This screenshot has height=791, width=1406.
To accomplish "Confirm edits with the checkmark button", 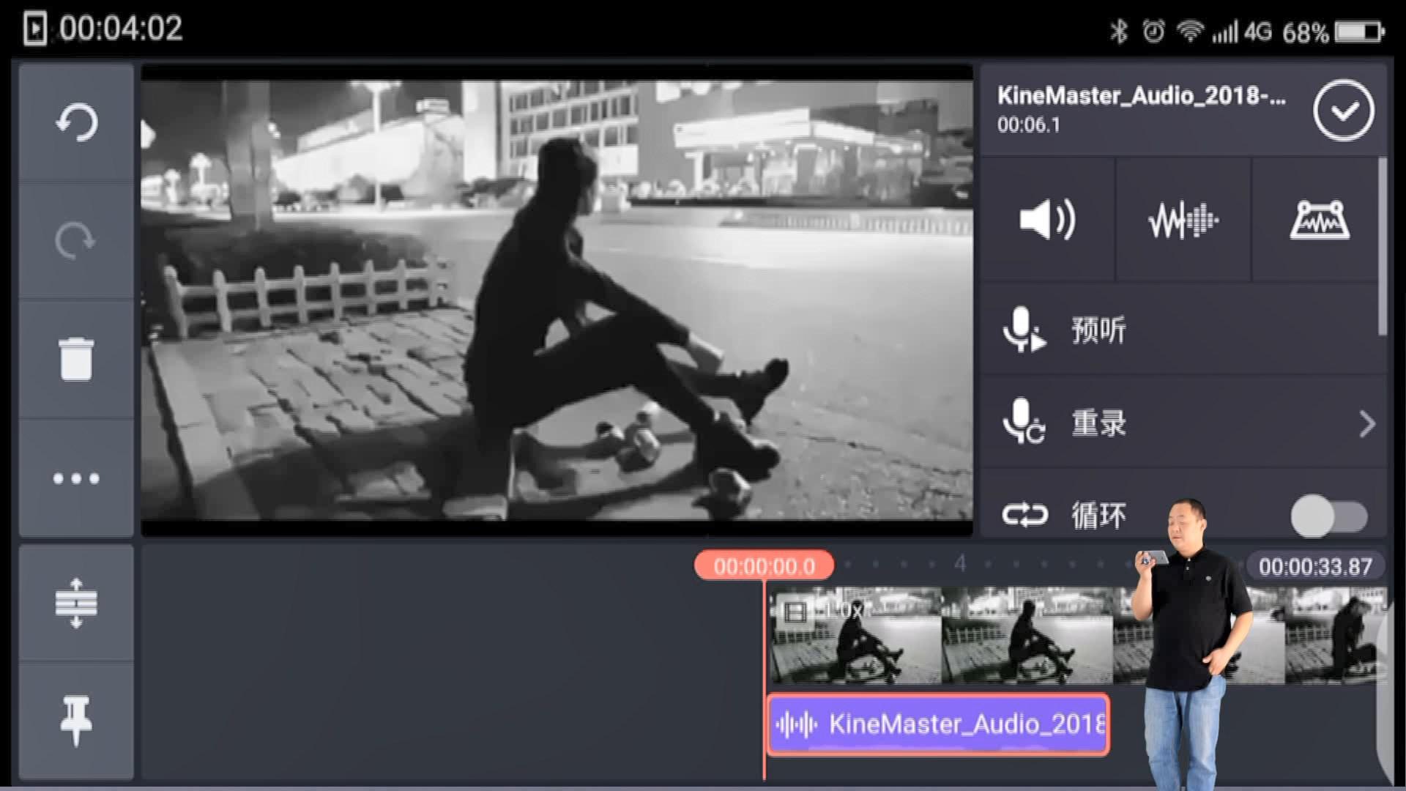I will (x=1343, y=111).
